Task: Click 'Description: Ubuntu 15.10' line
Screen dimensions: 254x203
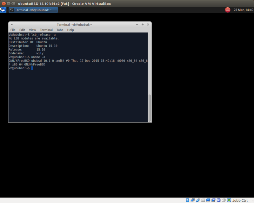Action: (x=33, y=46)
